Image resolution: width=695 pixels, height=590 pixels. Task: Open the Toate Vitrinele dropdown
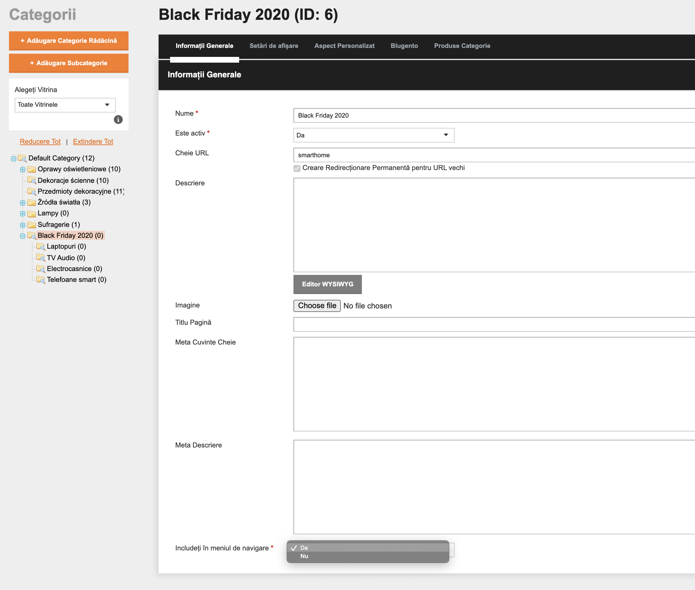click(x=65, y=105)
